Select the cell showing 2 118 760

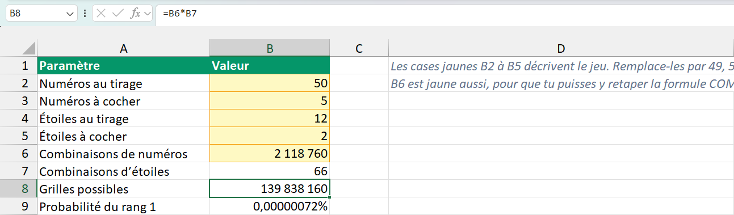[270, 154]
